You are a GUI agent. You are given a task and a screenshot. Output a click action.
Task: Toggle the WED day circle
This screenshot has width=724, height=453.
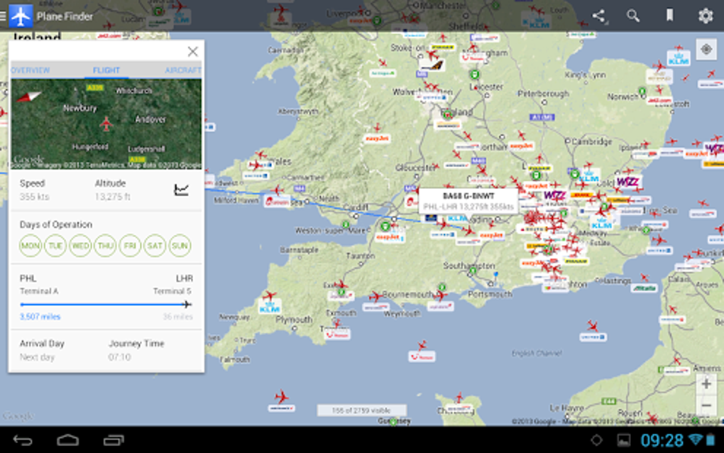(80, 246)
